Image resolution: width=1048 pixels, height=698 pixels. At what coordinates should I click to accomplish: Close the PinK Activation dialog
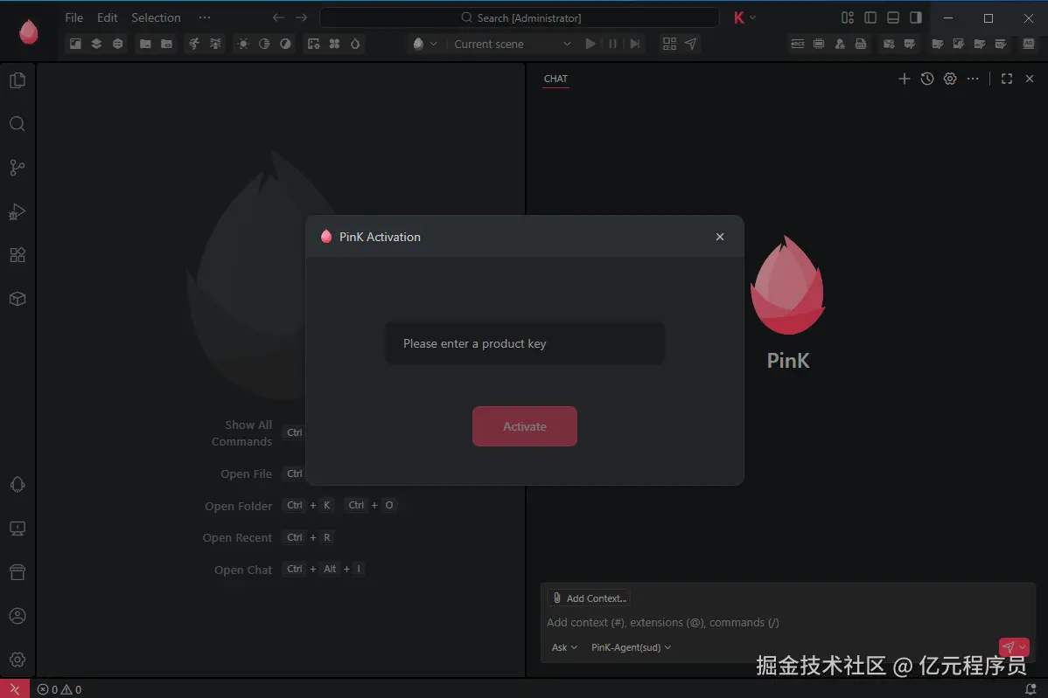[720, 237]
